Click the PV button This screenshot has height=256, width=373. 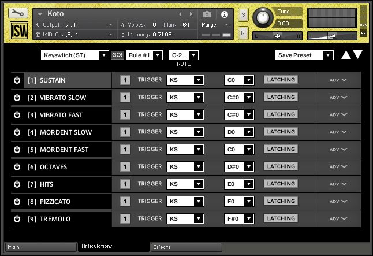click(x=363, y=33)
